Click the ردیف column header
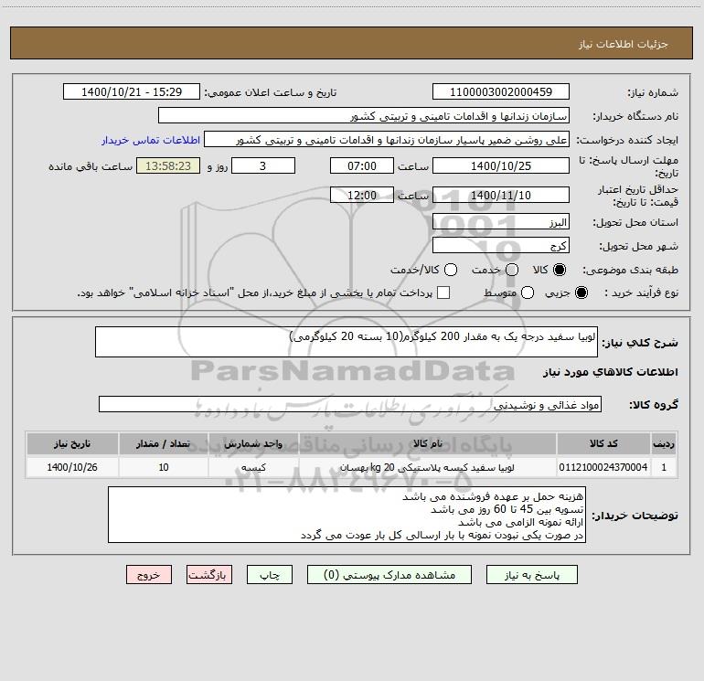The height and width of the screenshot is (681, 704). pos(664,443)
